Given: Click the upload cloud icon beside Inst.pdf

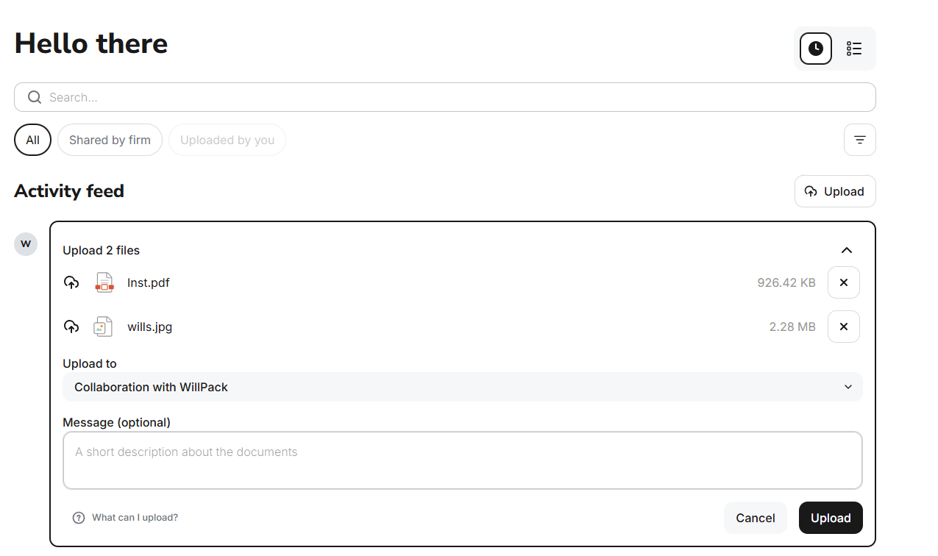Looking at the screenshot, I should [71, 282].
